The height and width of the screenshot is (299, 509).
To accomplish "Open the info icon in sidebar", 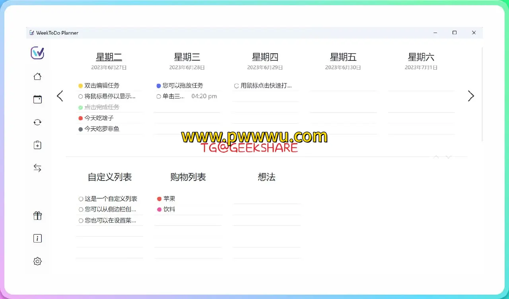I will coord(37,239).
